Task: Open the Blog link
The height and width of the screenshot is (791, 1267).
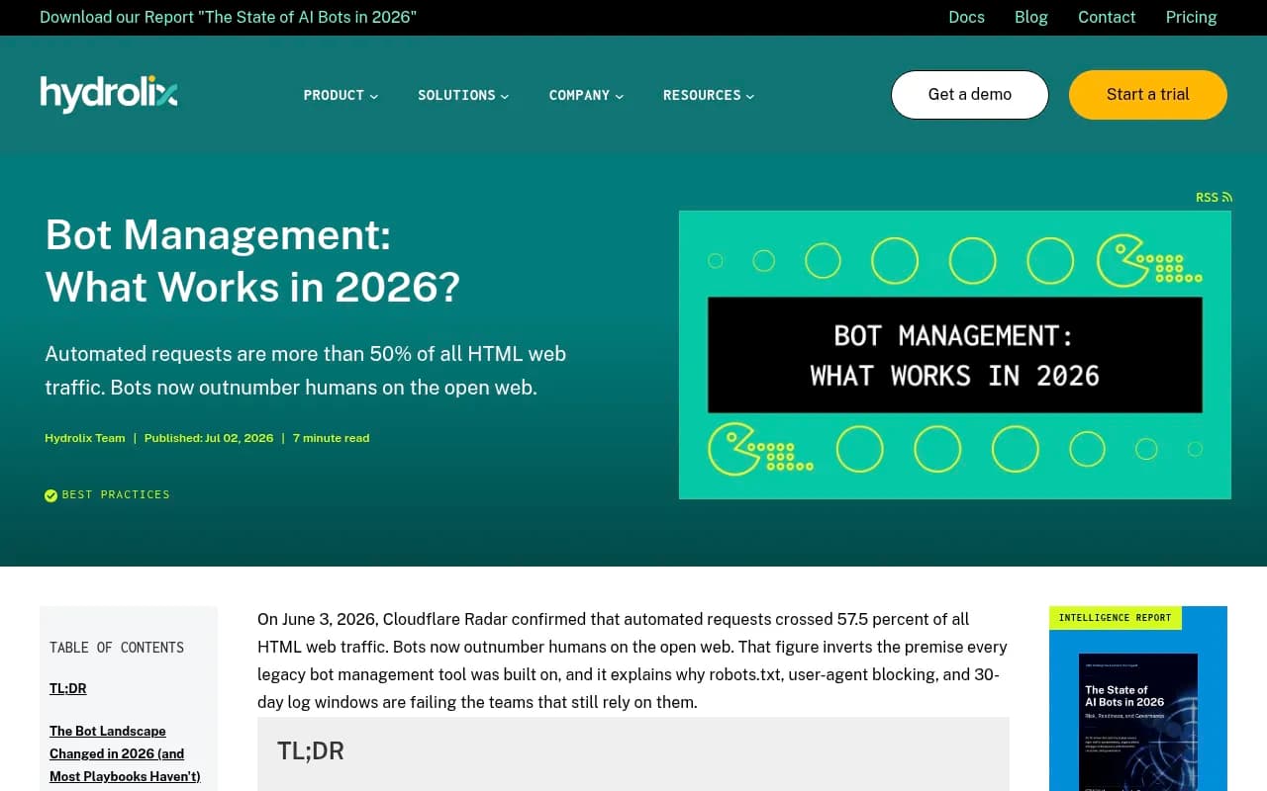Action: 1031,17
